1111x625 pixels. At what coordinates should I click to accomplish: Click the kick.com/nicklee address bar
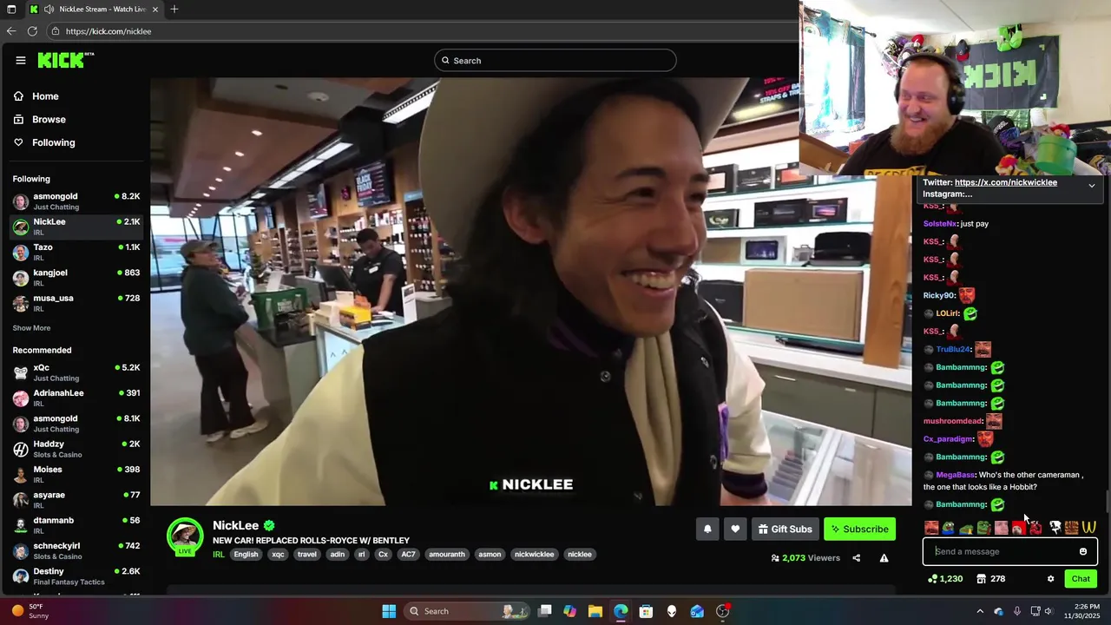421,31
